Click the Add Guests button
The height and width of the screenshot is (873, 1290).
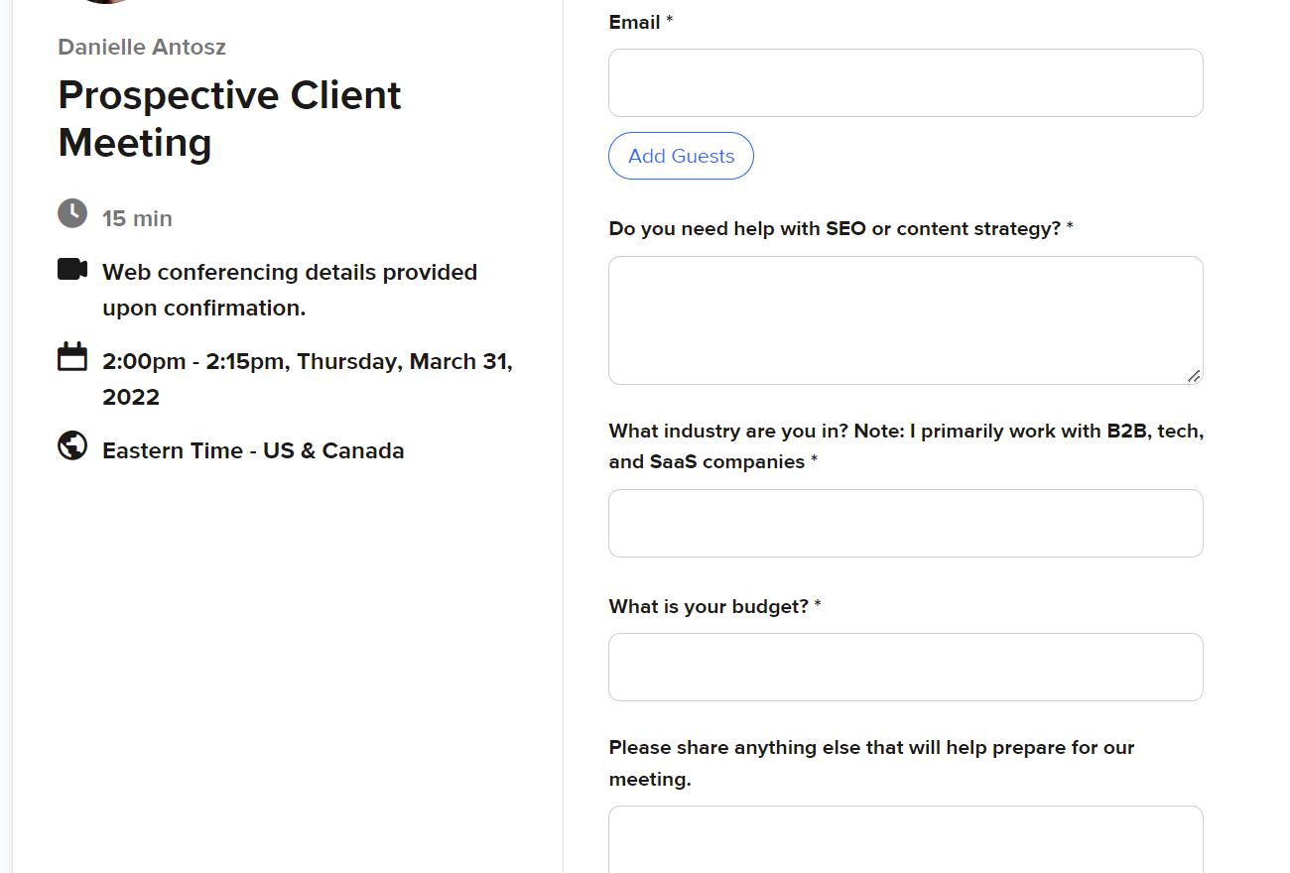point(681,156)
